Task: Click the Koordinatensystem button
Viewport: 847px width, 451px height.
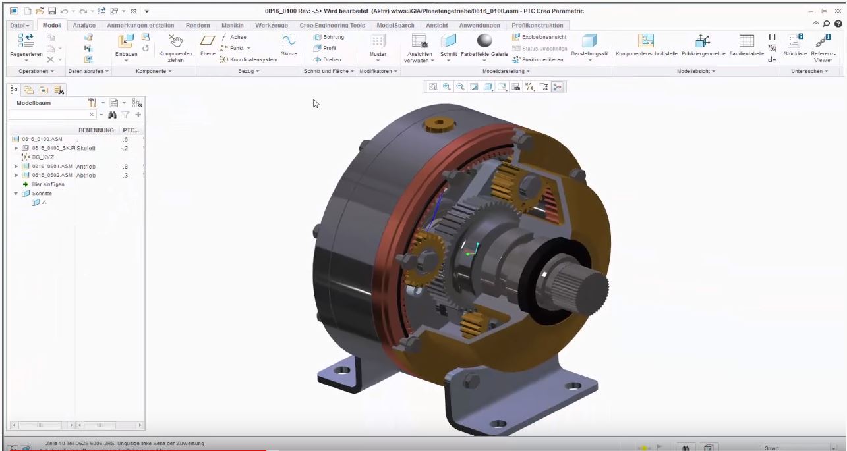Action: pyautogui.click(x=249, y=59)
